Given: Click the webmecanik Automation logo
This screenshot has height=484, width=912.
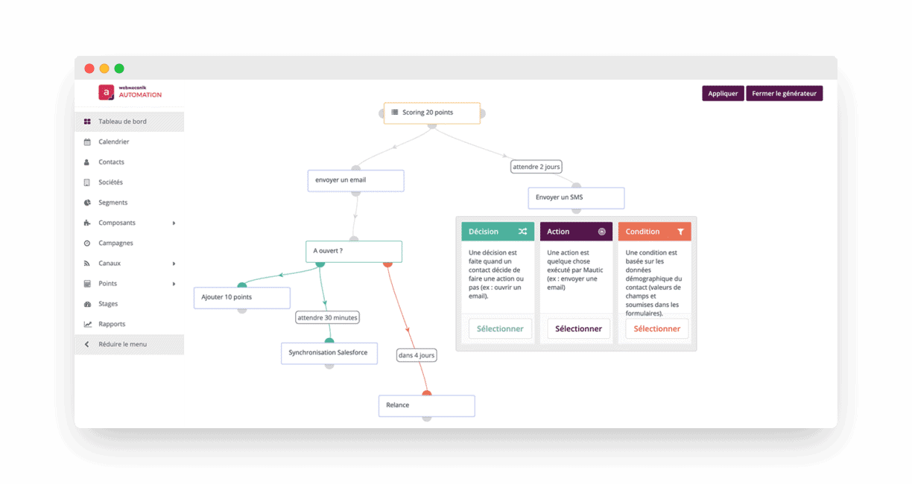Looking at the screenshot, I should point(130,92).
